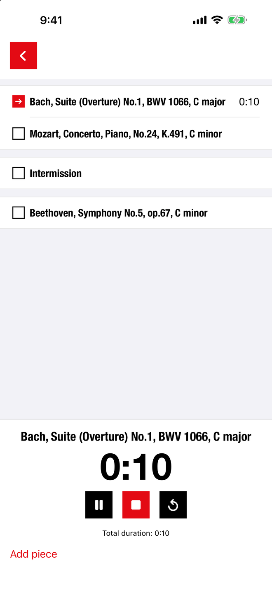Tap the Total duration label

pos(136,533)
